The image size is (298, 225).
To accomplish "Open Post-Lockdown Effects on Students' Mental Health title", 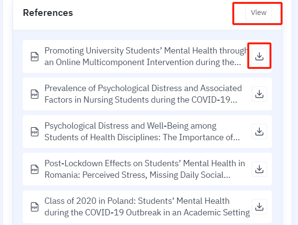I will tap(145, 164).
